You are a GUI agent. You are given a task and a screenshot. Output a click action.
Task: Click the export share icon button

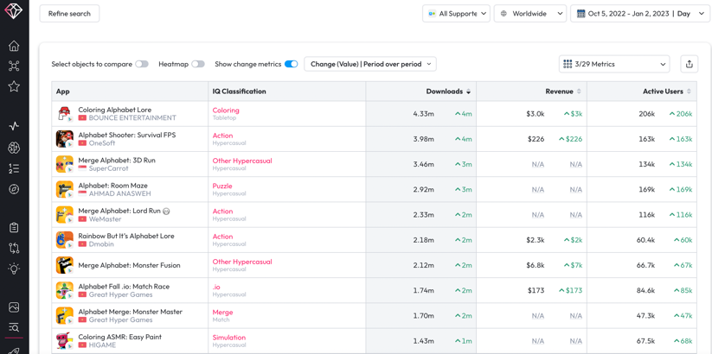690,64
